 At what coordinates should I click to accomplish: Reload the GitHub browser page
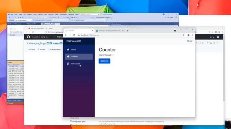point(33,32)
